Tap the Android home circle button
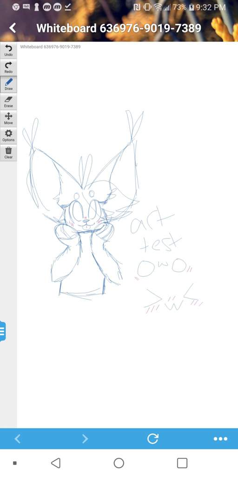The image size is (238, 477). pyautogui.click(x=119, y=463)
